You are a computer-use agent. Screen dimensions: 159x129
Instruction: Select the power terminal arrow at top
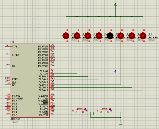click(x=115, y=4)
